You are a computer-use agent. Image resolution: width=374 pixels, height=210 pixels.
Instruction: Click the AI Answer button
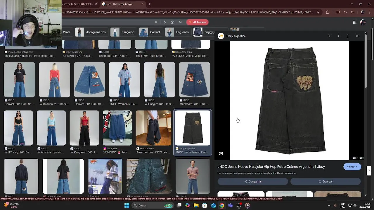click(x=197, y=22)
